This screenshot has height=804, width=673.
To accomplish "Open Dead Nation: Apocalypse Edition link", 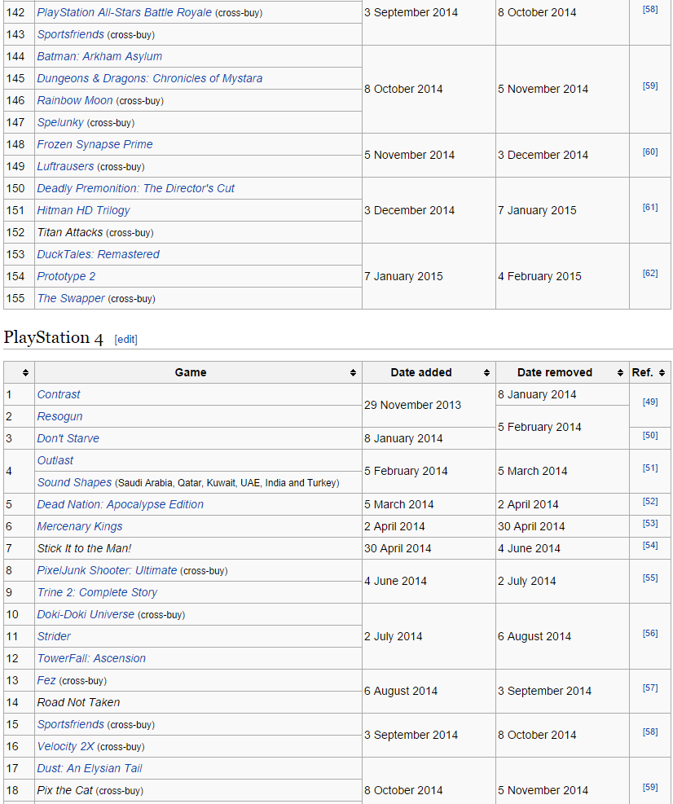I will point(120,504).
